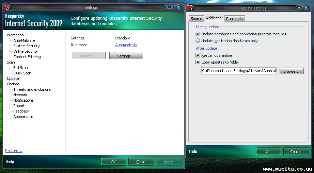Open the Settings... button for updates
The width and height of the screenshot is (314, 173).
coord(126,56)
